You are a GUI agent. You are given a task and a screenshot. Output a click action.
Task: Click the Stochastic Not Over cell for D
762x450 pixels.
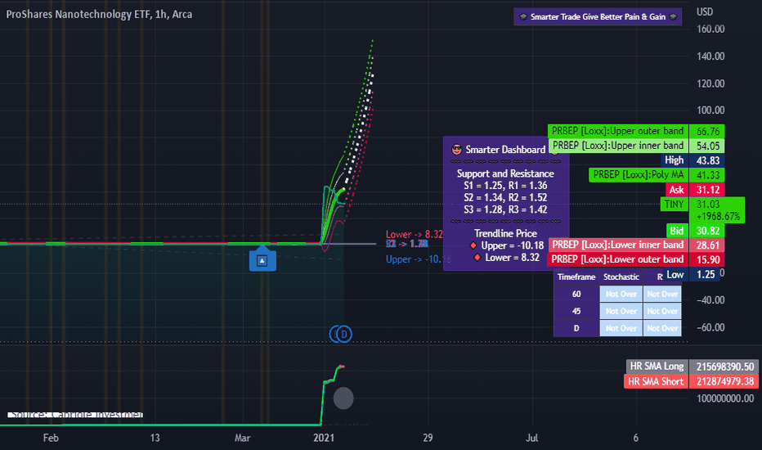click(621, 328)
